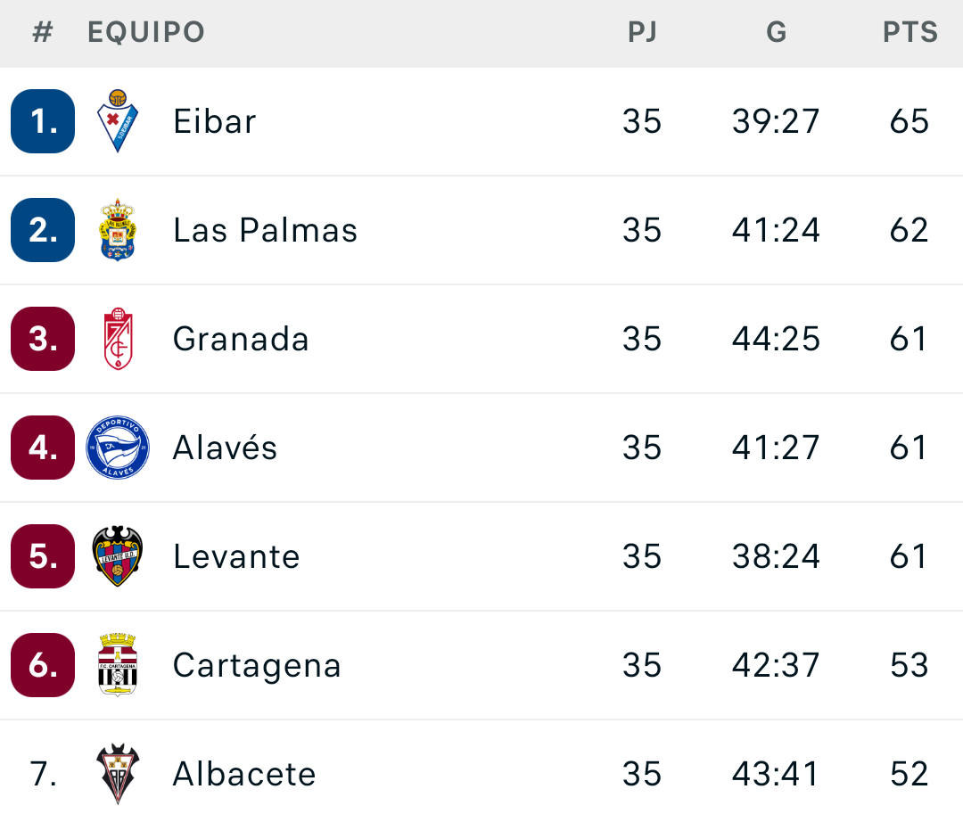Sort by the PJ column header
The height and width of the screenshot is (822, 963).
pos(642,33)
